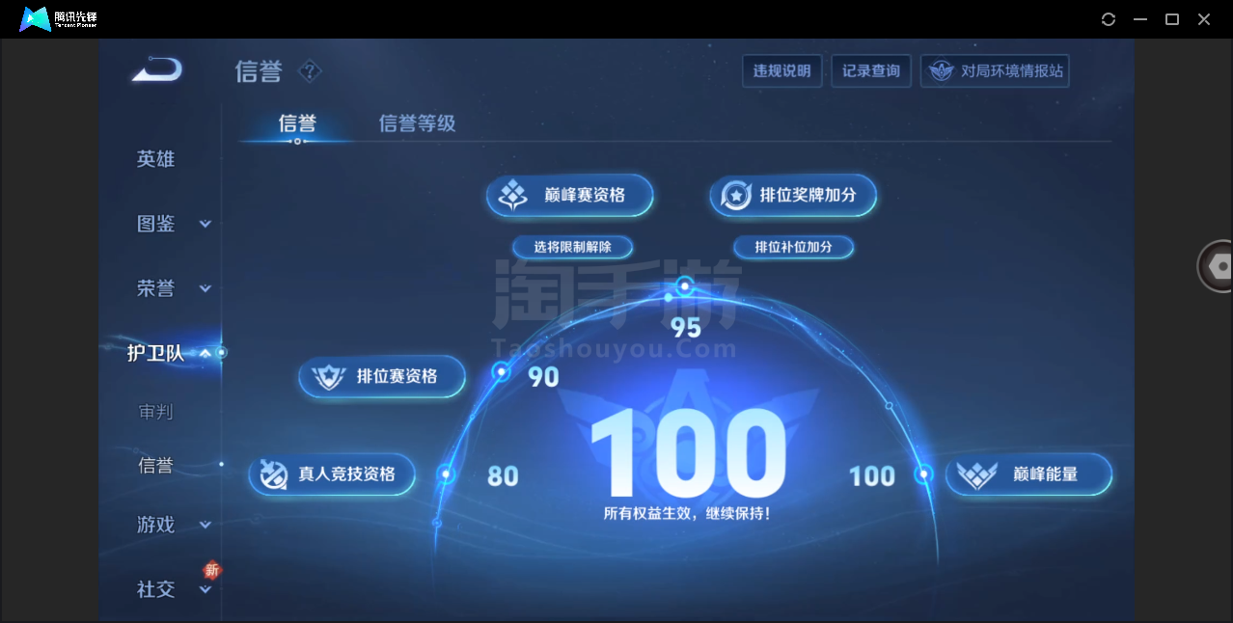Click the 真人竞技资格 crossed swords icon
This screenshot has width=1233, height=623.
pyautogui.click(x=274, y=474)
